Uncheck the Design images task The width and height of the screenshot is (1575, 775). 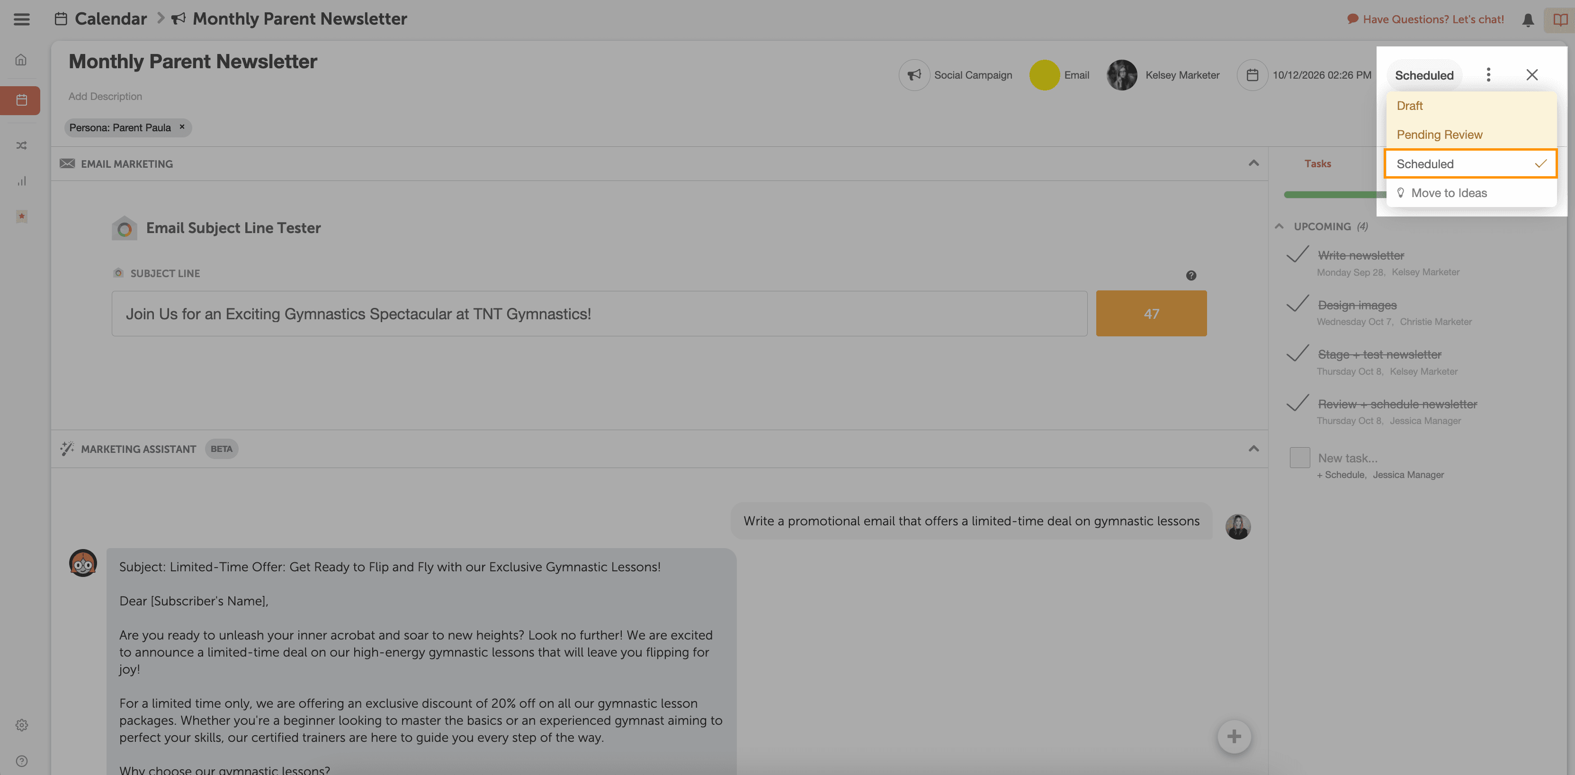click(x=1297, y=304)
